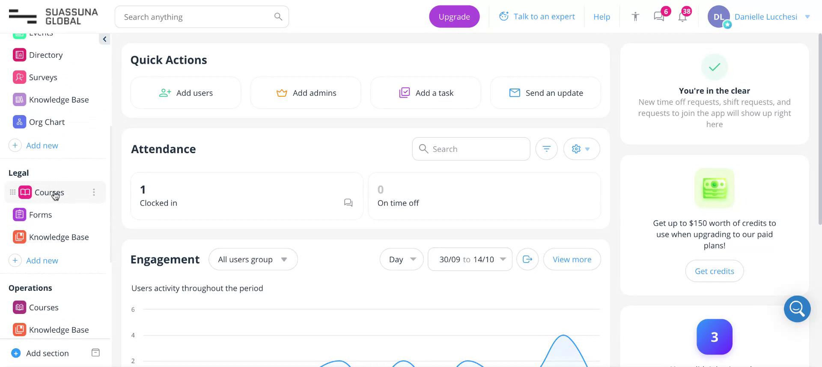Viewport: 822px width, 367px height.
Task: Click Knowledge Base icon in Legal section
Action: pyautogui.click(x=19, y=237)
